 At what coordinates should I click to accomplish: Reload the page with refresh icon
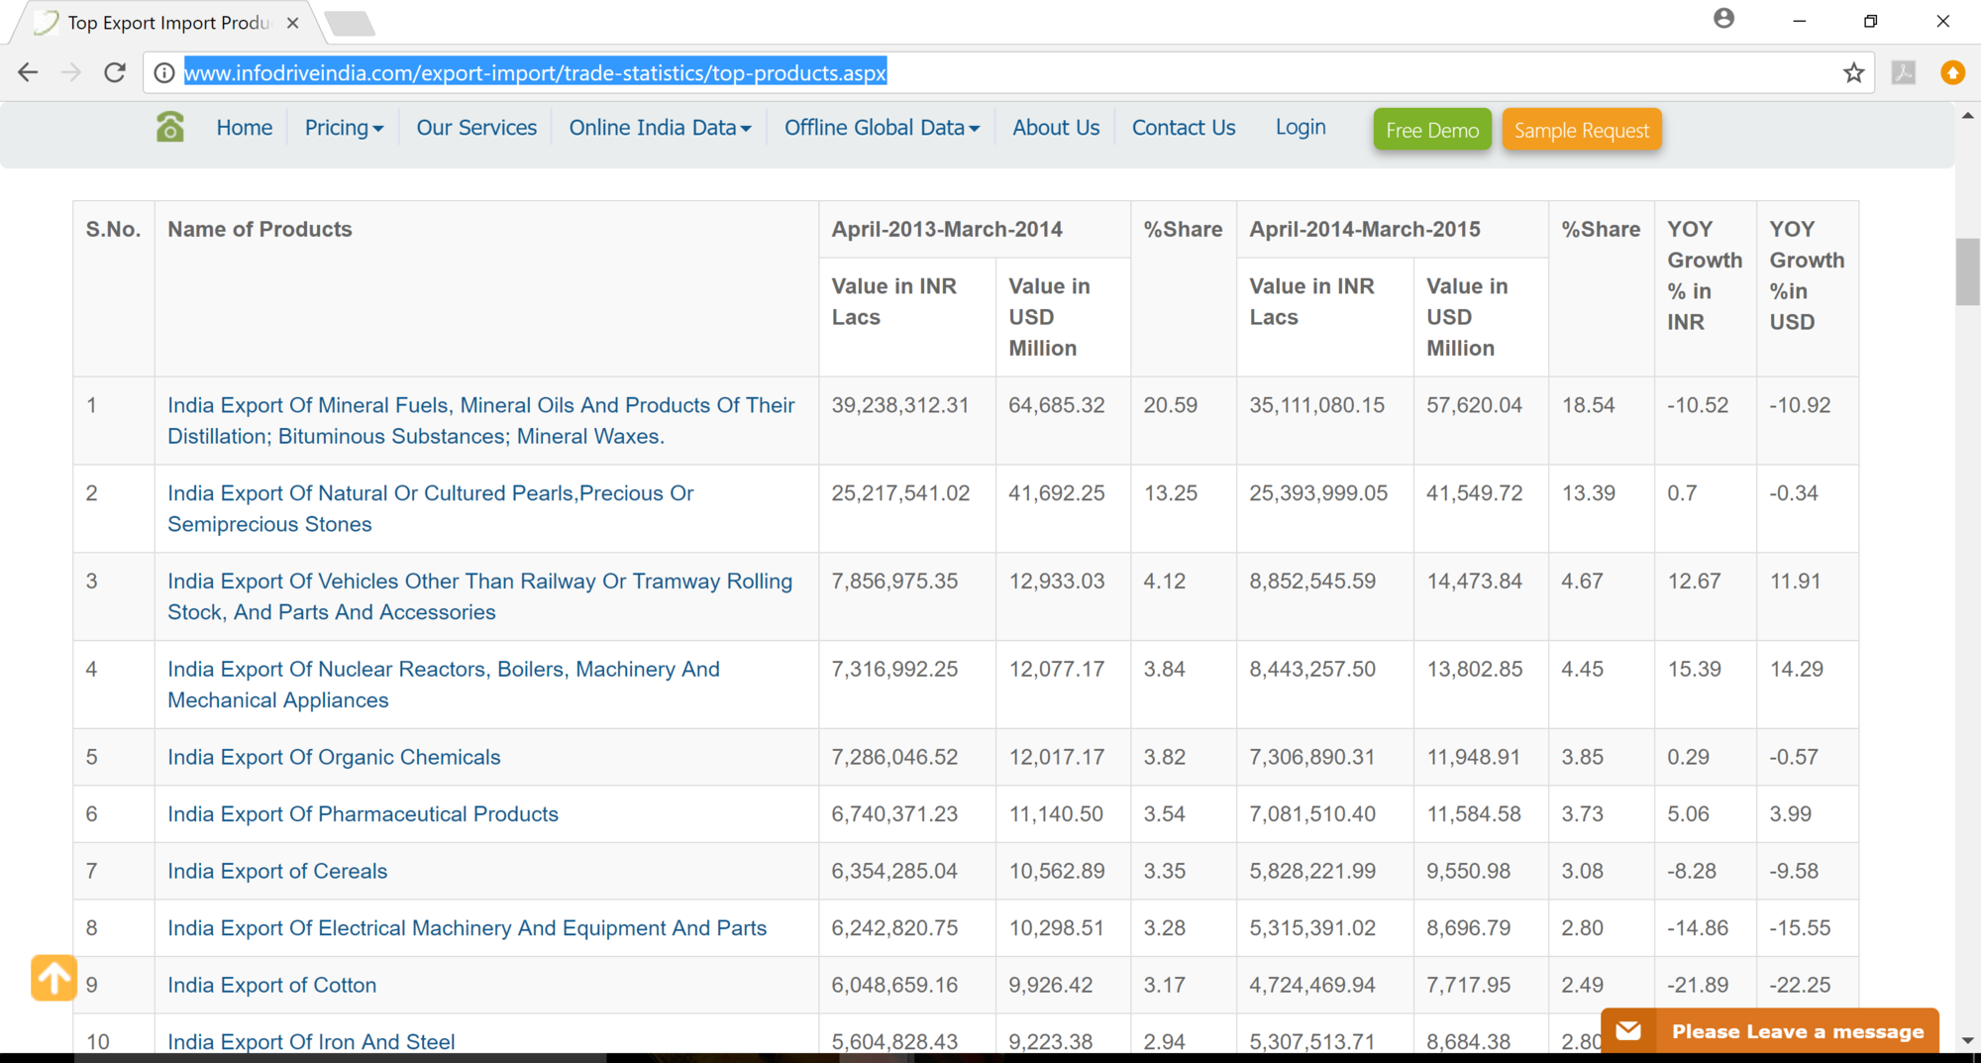(x=115, y=72)
